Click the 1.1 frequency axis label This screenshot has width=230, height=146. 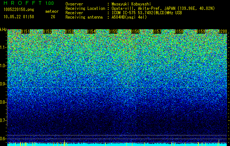(3, 47)
